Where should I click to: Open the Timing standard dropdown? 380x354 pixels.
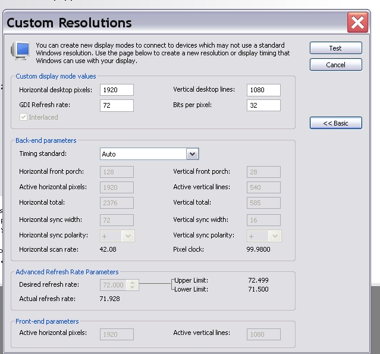pyautogui.click(x=193, y=154)
